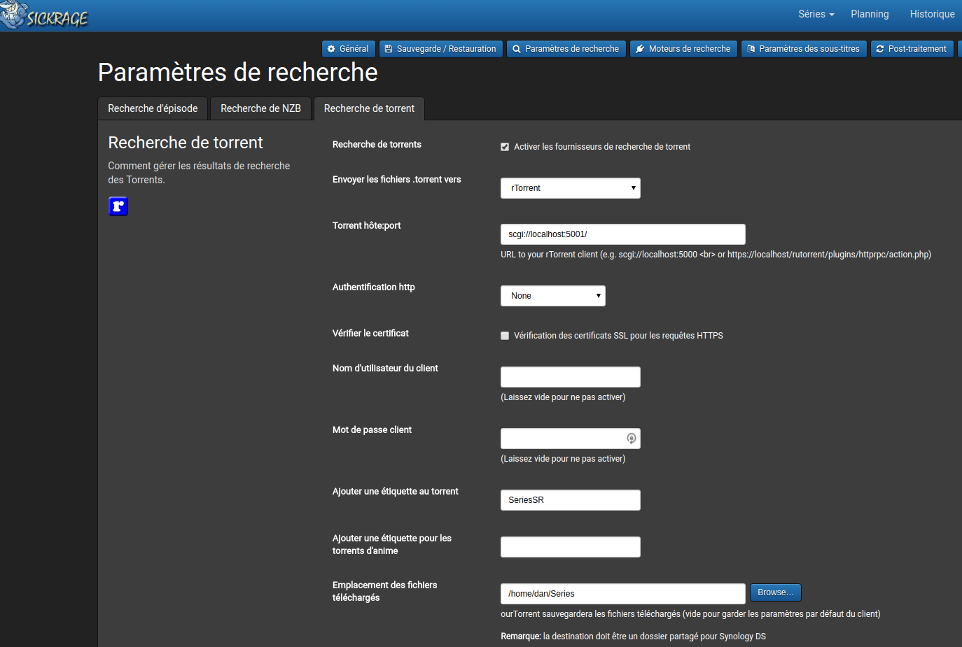The height and width of the screenshot is (647, 962).
Task: Open the Général settings button
Action: 349,49
